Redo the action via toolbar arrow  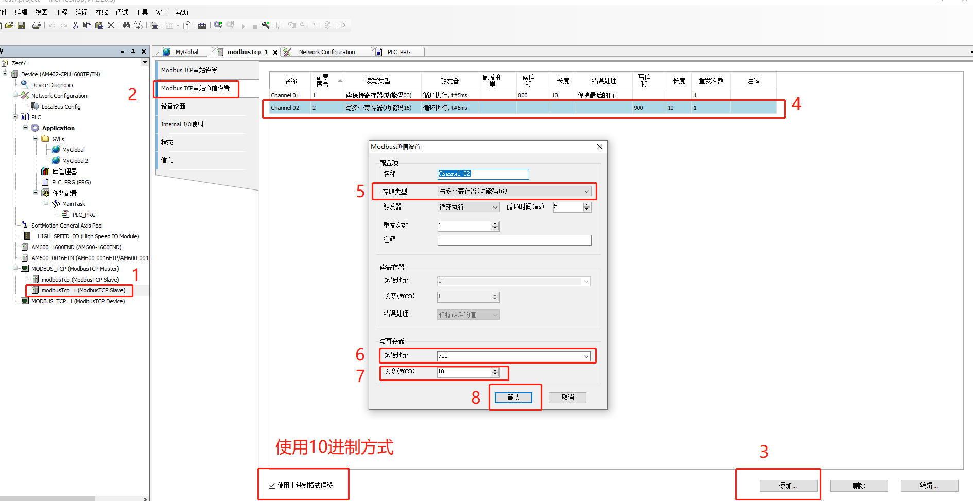coord(63,25)
